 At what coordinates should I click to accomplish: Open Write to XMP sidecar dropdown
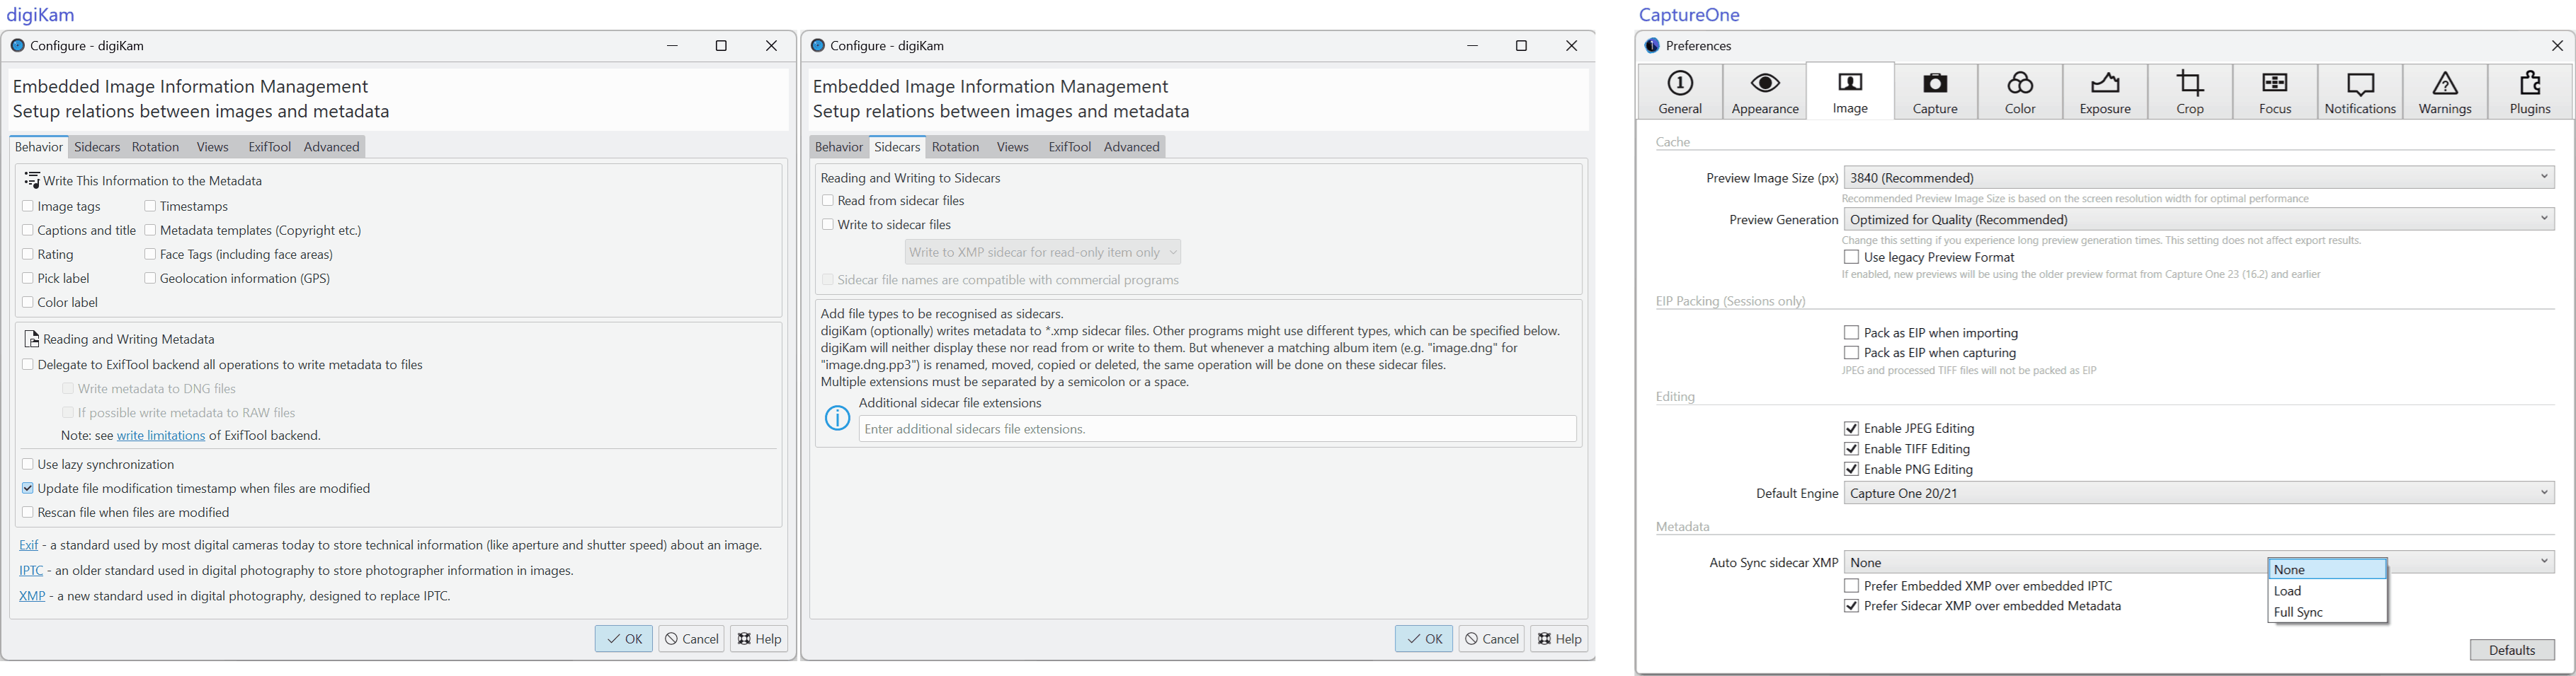point(1043,252)
